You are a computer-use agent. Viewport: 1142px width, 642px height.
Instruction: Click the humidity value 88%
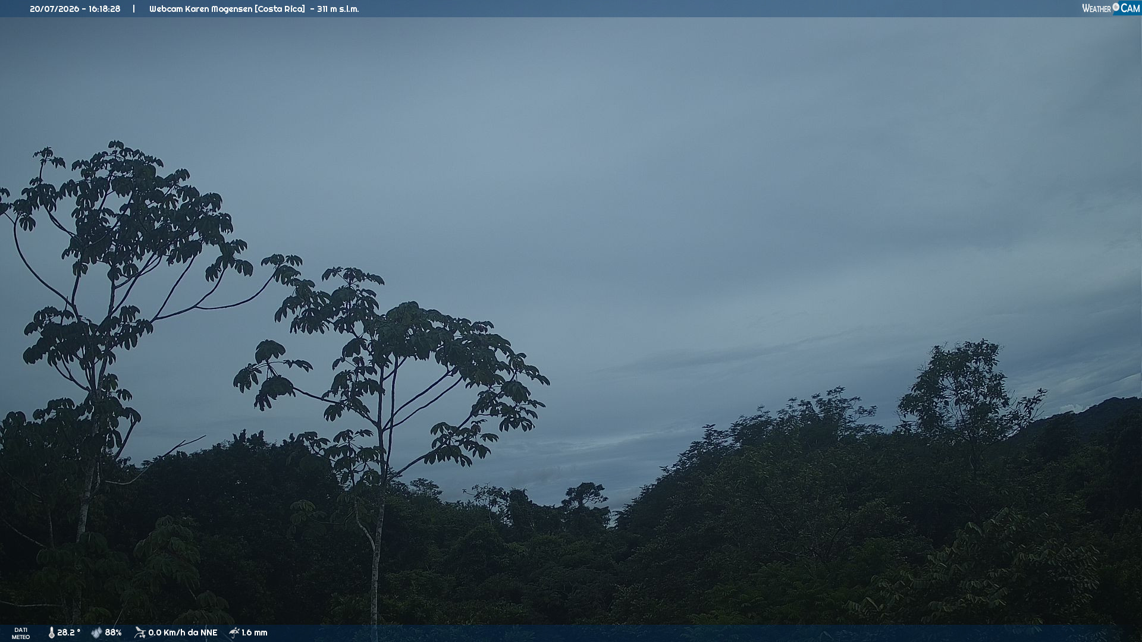tap(113, 633)
